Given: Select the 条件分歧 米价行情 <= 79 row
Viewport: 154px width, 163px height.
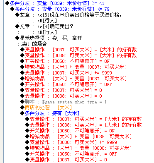Looking at the screenshot, I should pyautogui.click(x=60, y=9).
